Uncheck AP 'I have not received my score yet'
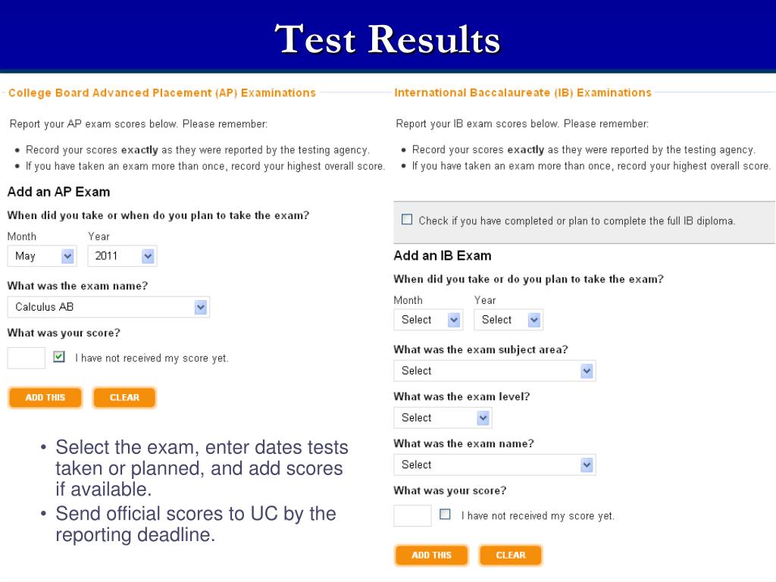 point(59,357)
